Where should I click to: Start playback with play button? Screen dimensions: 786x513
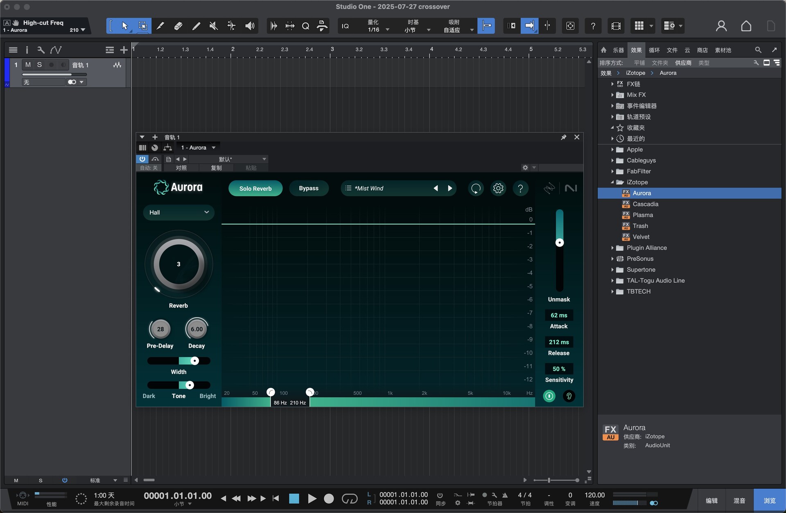312,498
